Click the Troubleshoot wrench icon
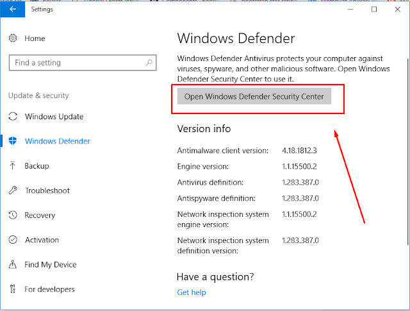This screenshot has width=410, height=311. click(13, 190)
